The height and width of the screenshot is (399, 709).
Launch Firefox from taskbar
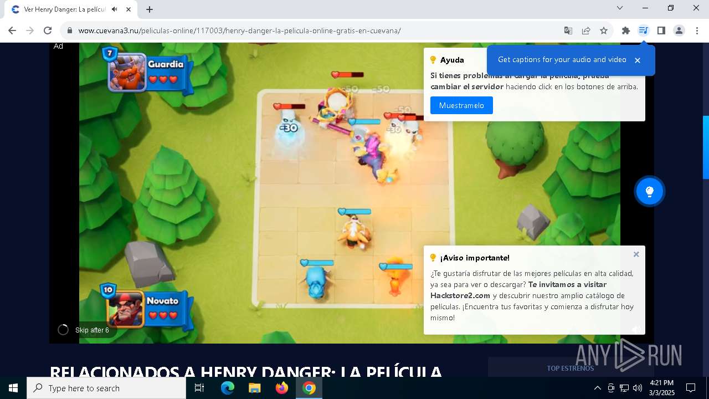[282, 388]
